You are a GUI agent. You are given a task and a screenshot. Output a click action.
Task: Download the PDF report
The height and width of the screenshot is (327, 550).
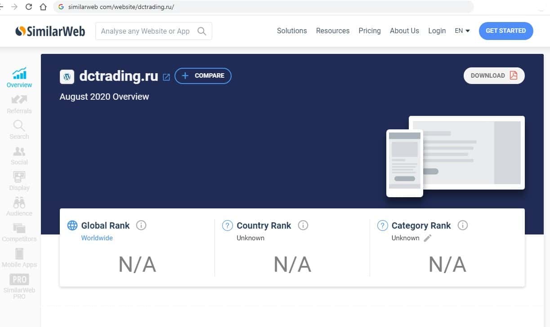click(494, 75)
